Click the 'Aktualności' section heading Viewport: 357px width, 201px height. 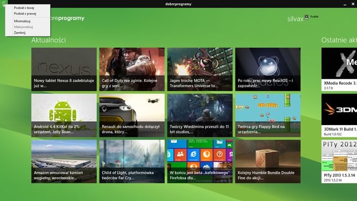49,40
